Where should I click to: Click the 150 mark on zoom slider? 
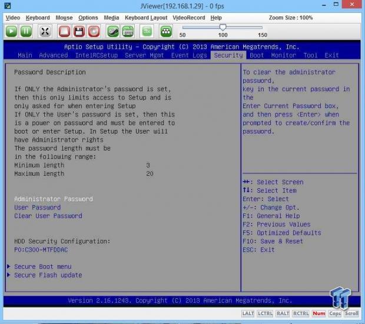(263, 35)
